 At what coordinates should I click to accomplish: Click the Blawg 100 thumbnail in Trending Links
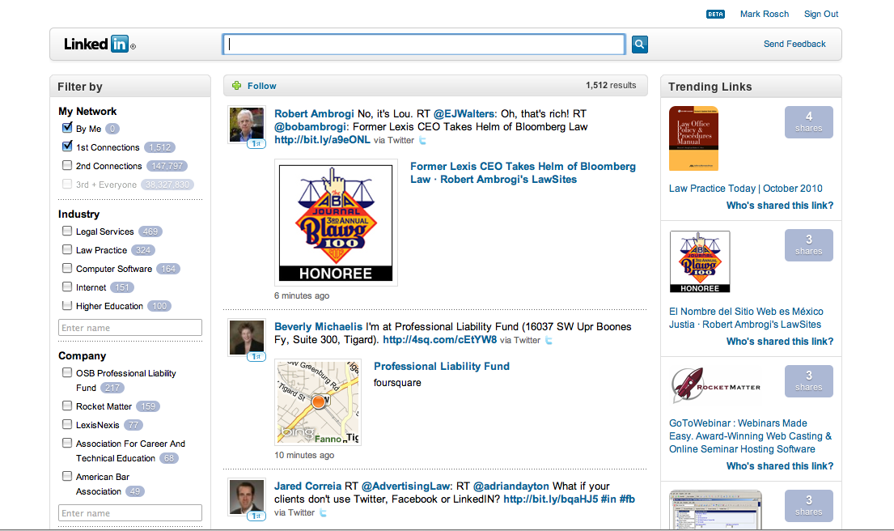(700, 261)
